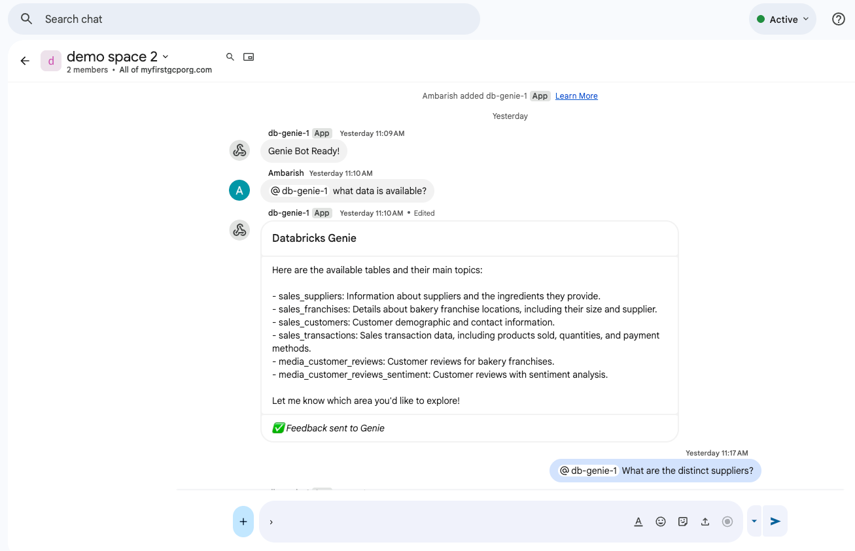Focus the Search chat field

click(x=243, y=19)
